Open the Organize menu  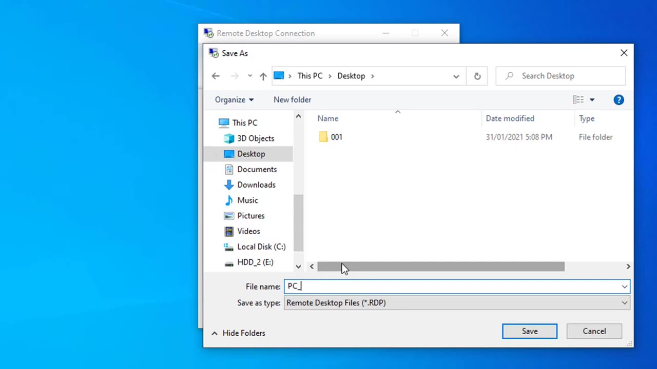pos(234,100)
